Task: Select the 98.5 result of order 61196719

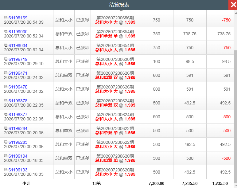Action: [226, 61]
